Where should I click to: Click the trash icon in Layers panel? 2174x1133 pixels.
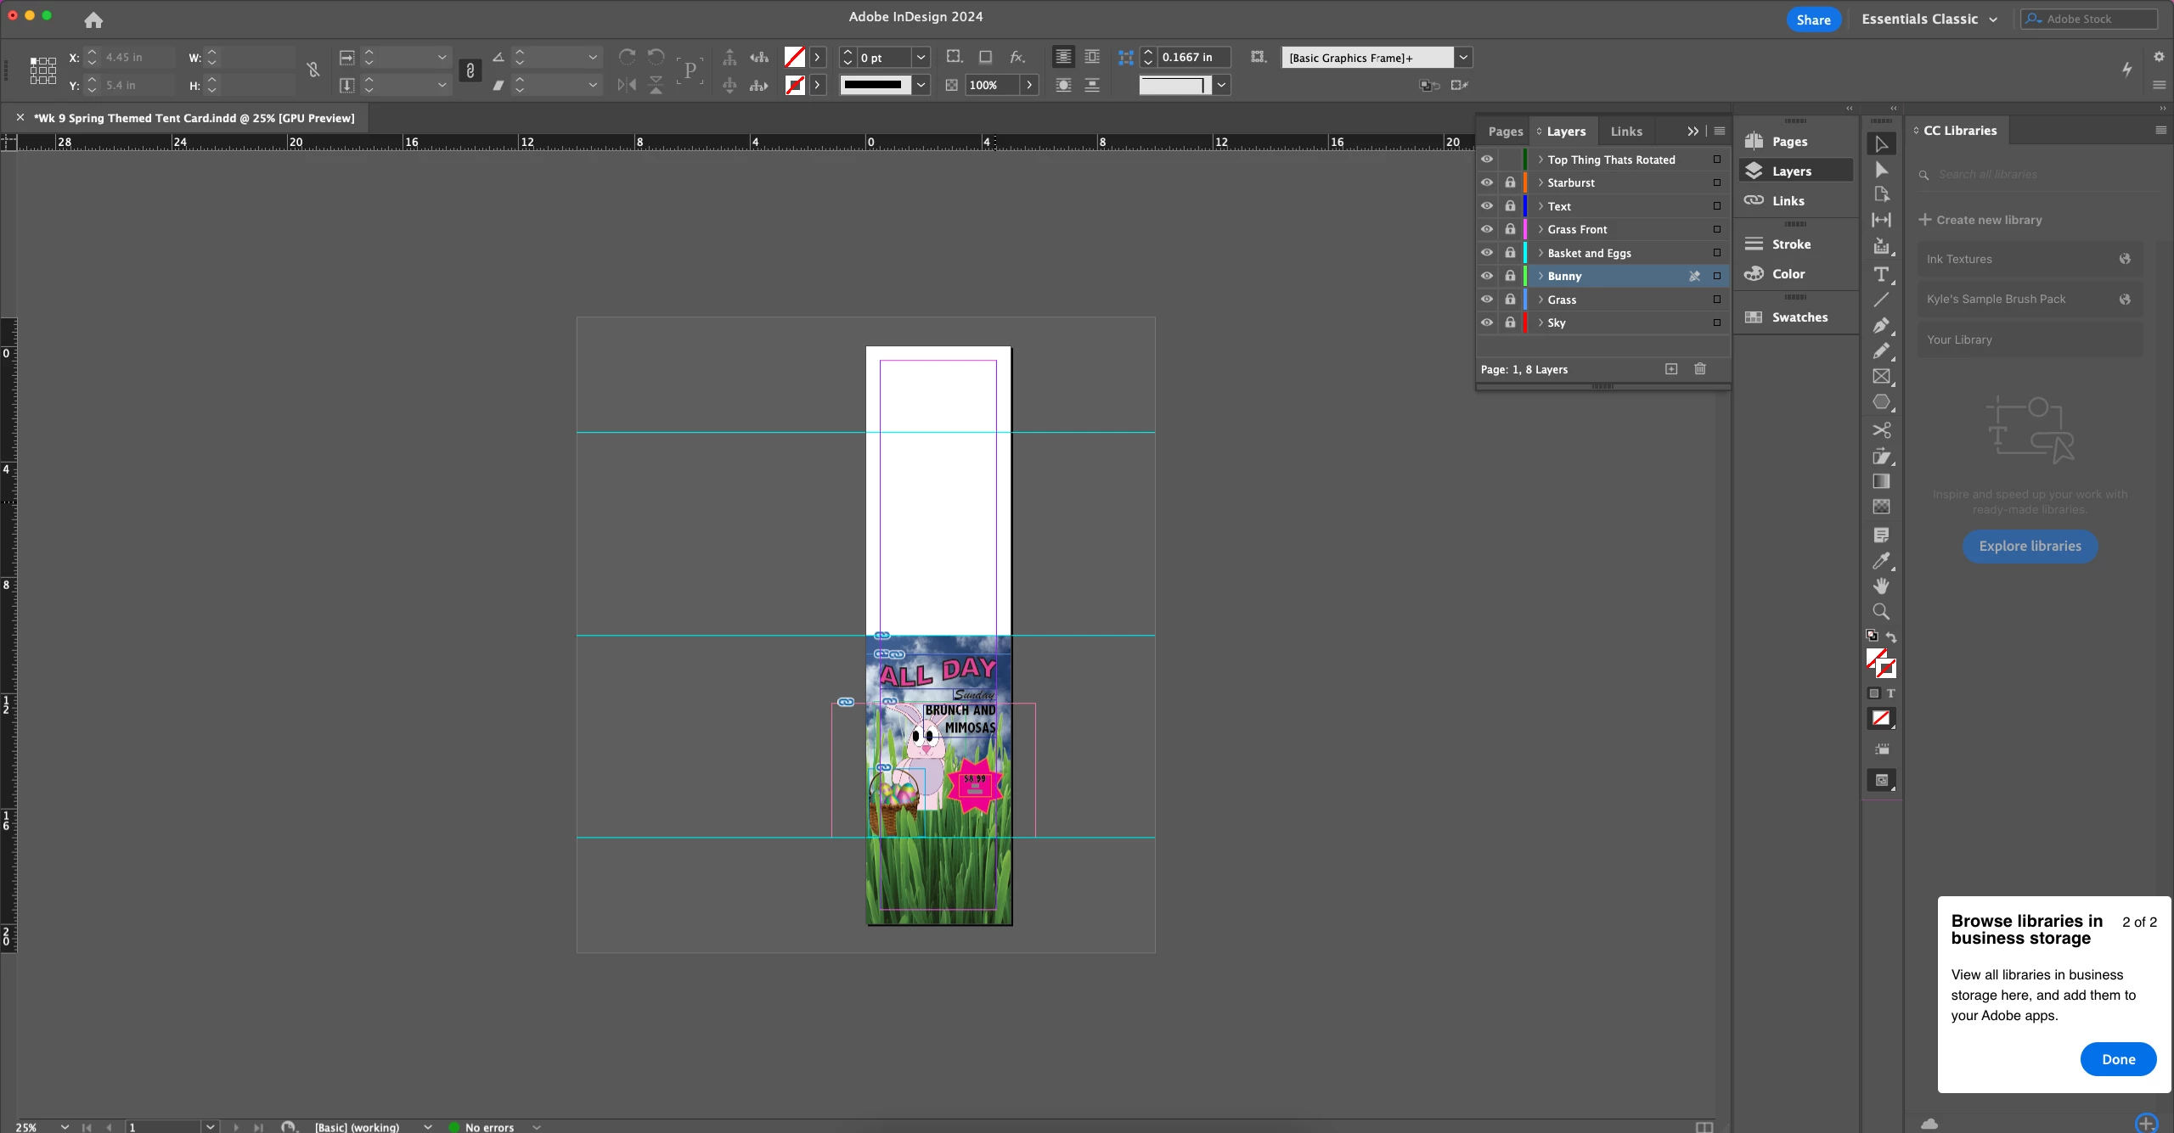click(x=1699, y=369)
